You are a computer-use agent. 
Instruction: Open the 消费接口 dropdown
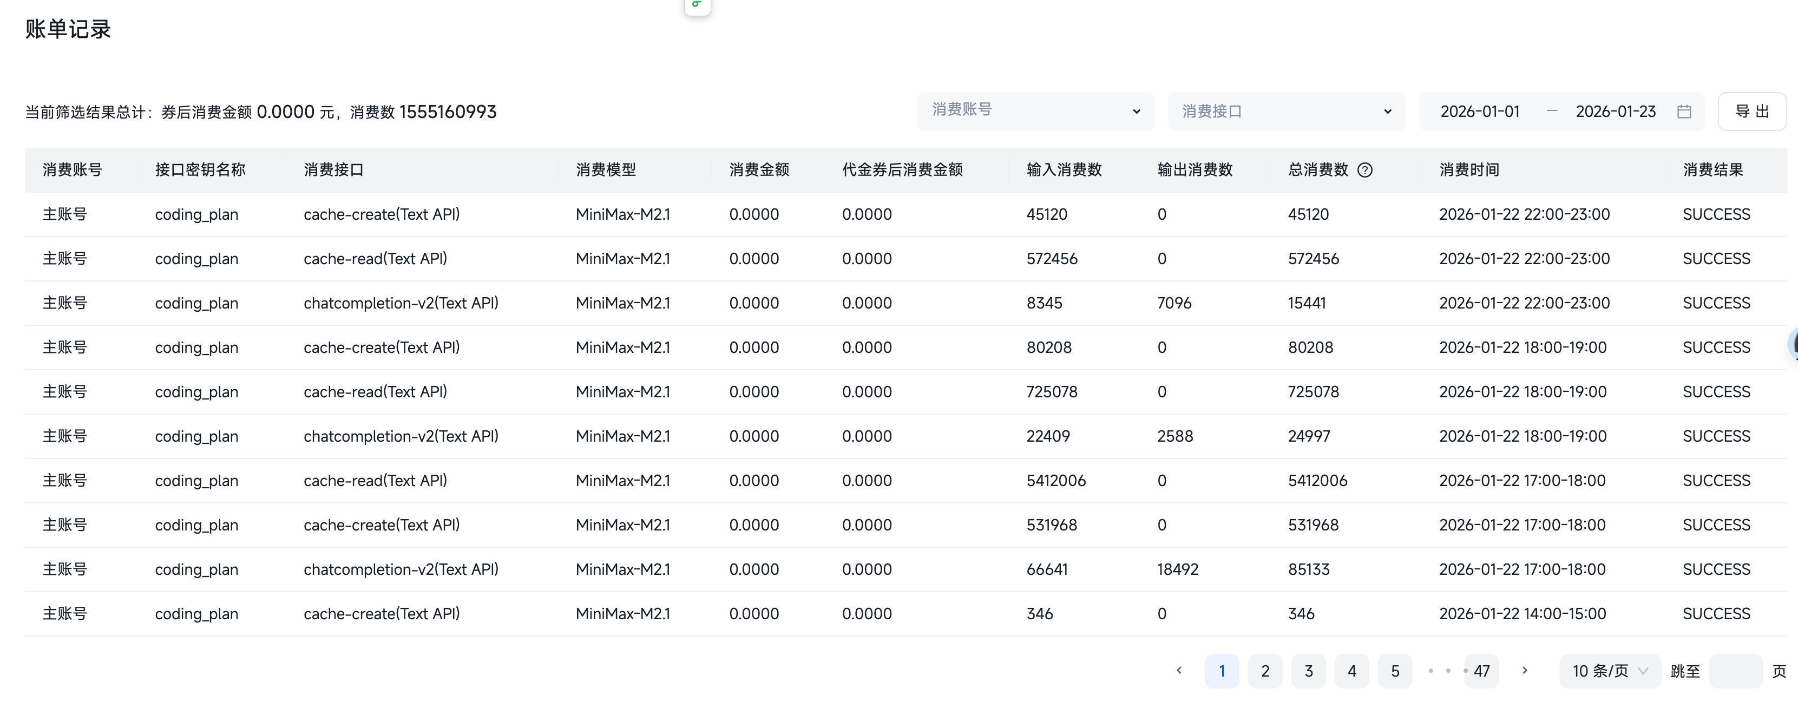point(1285,112)
